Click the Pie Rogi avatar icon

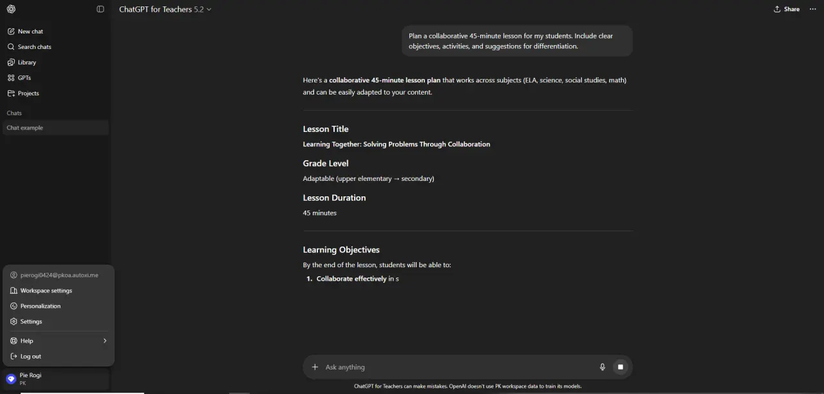[11, 379]
